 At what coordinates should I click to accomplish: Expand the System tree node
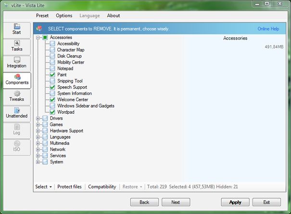pos(38,162)
